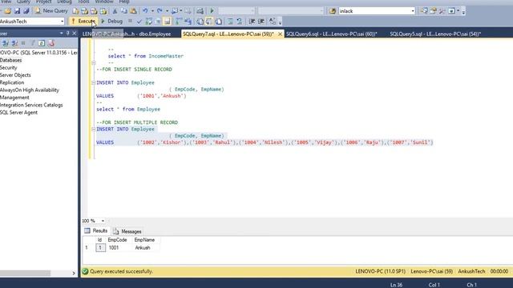Open the Tools menu
The width and height of the screenshot is (513, 288).
83,2
